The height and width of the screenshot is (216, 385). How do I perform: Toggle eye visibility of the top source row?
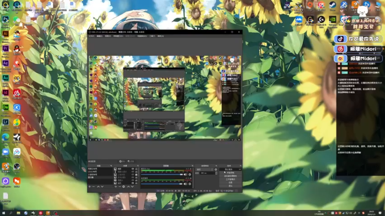tap(133, 169)
